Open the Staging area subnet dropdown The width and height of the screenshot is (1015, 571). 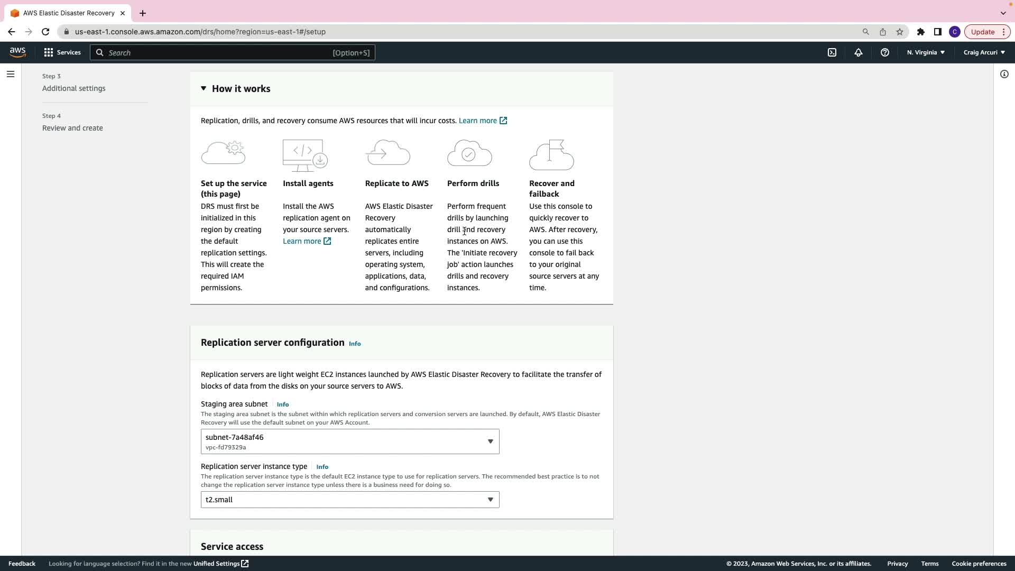pyautogui.click(x=349, y=441)
